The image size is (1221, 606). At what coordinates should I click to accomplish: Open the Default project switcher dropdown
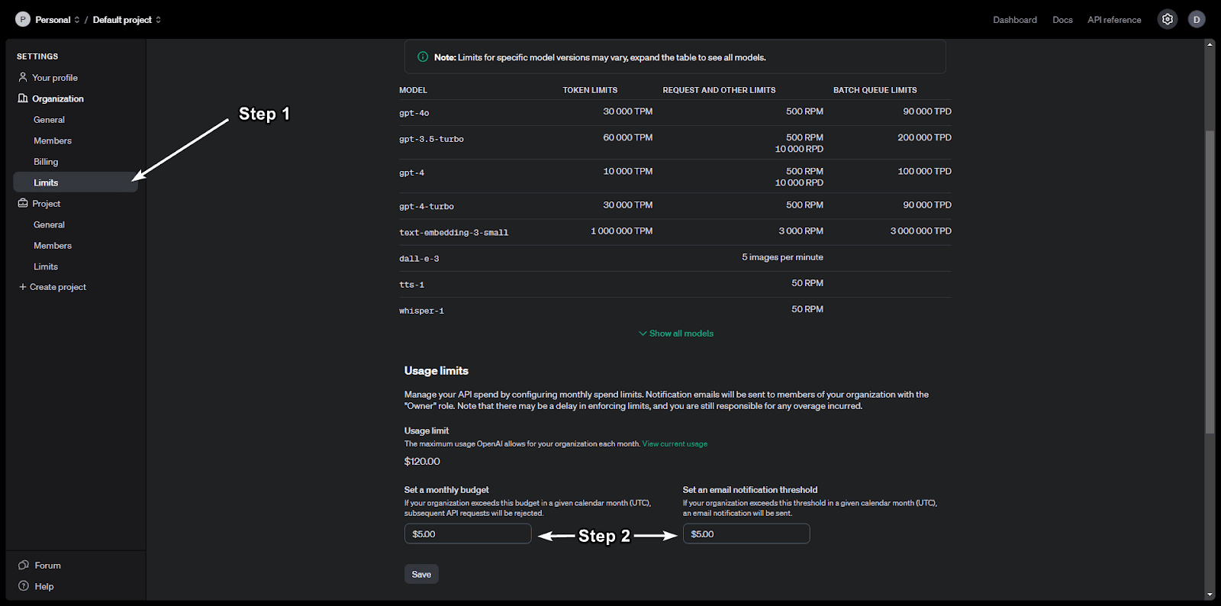coord(127,20)
